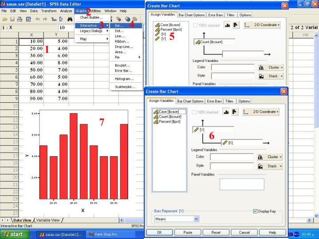
Task: Select row header 5 in data grid
Action: [x=9, y=70]
